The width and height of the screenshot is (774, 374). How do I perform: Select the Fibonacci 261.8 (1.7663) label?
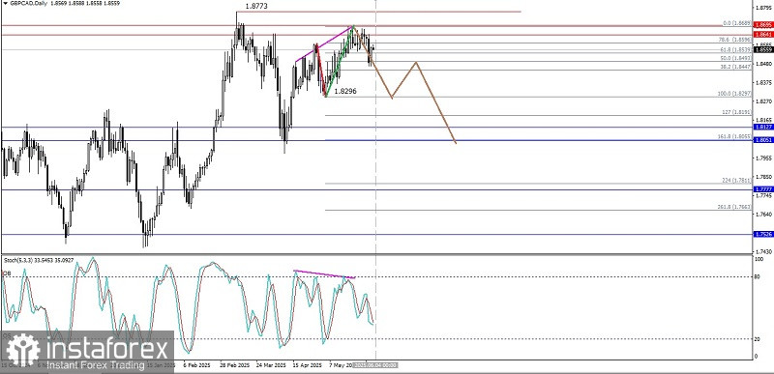[x=734, y=207]
